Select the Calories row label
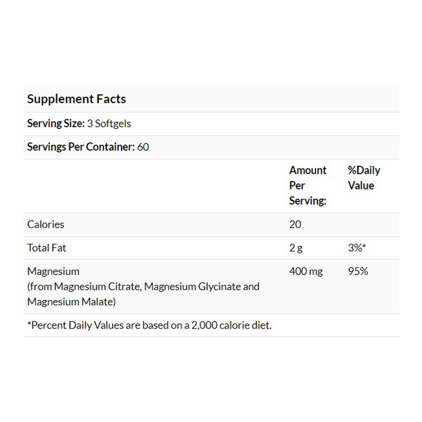 [46, 225]
